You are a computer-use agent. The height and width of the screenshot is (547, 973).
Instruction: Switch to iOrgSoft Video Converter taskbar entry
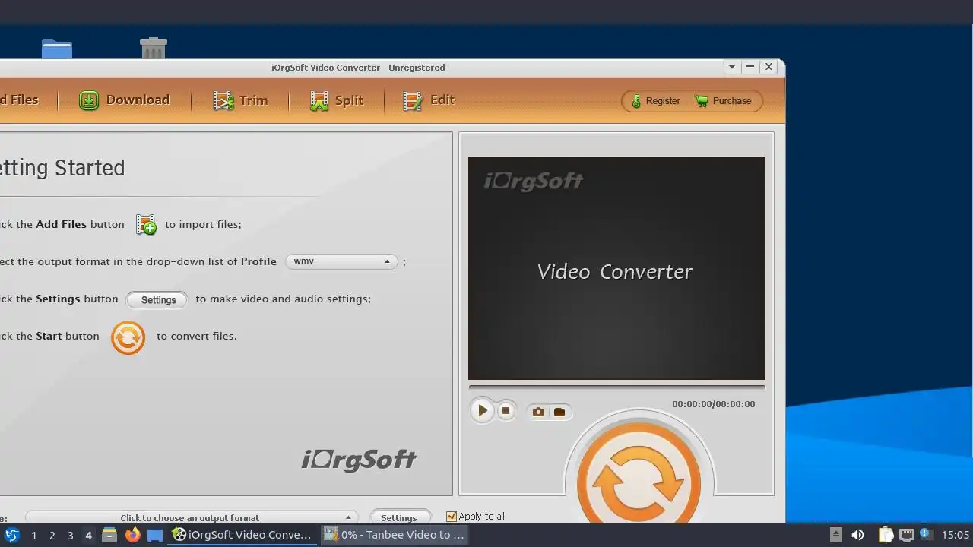pos(242,535)
